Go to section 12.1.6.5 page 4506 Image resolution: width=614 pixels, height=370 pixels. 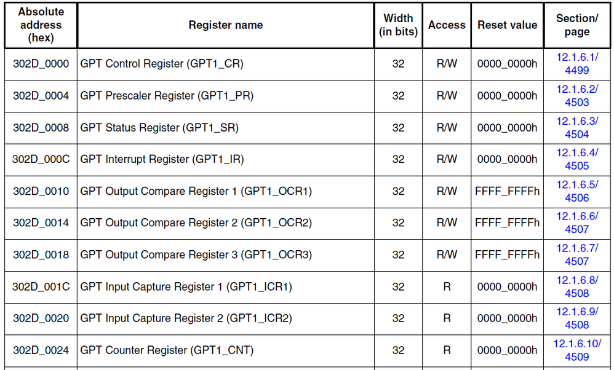point(577,191)
